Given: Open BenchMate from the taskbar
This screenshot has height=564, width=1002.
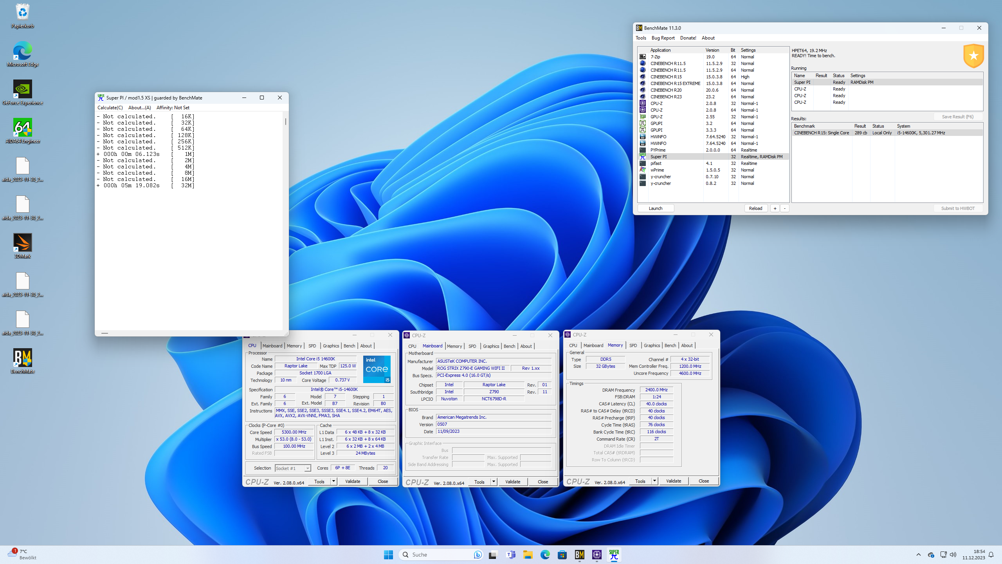Looking at the screenshot, I should [x=580, y=555].
